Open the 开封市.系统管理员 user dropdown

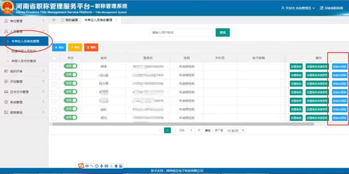[298, 8]
